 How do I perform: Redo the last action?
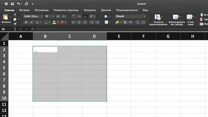(26, 4)
